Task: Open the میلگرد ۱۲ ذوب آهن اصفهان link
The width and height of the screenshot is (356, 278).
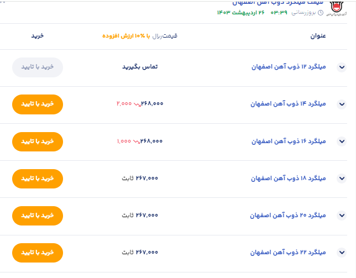Action: (289, 67)
